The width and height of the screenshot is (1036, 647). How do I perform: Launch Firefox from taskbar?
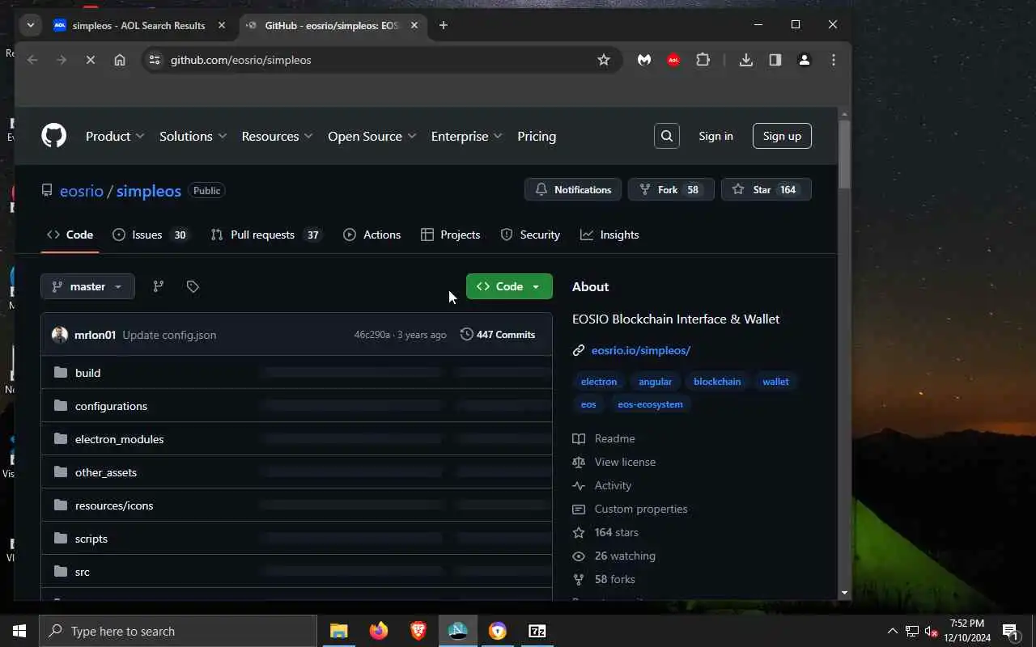coord(379,631)
